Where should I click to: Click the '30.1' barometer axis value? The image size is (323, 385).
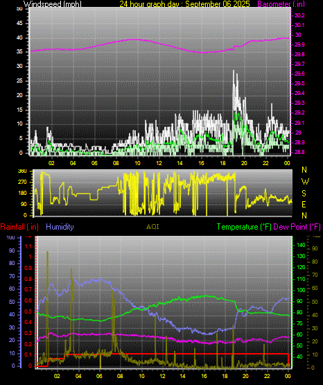pyautogui.click(x=299, y=25)
